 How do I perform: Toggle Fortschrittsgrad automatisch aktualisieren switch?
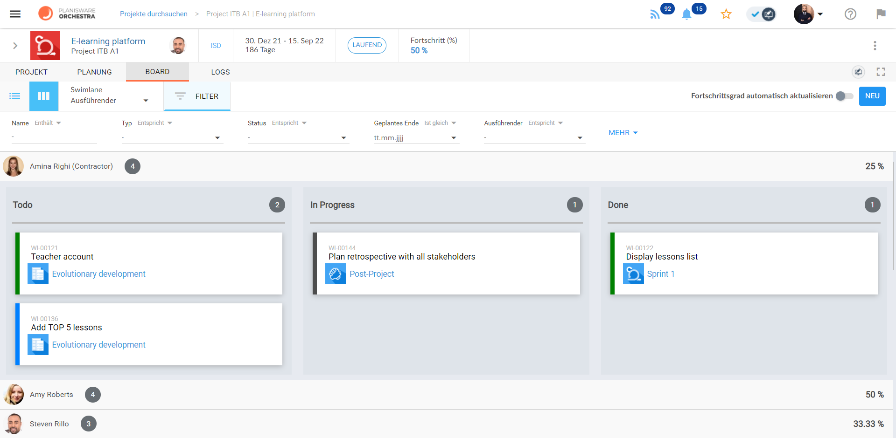click(x=844, y=96)
